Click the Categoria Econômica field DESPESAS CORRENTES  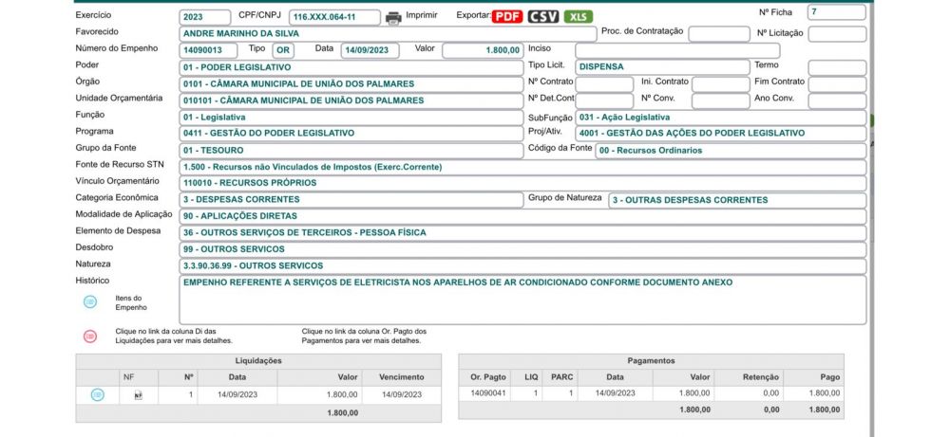pyautogui.click(x=351, y=200)
